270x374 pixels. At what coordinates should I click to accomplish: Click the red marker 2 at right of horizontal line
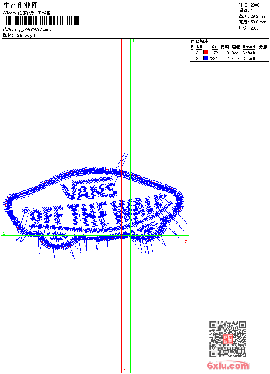186,242
